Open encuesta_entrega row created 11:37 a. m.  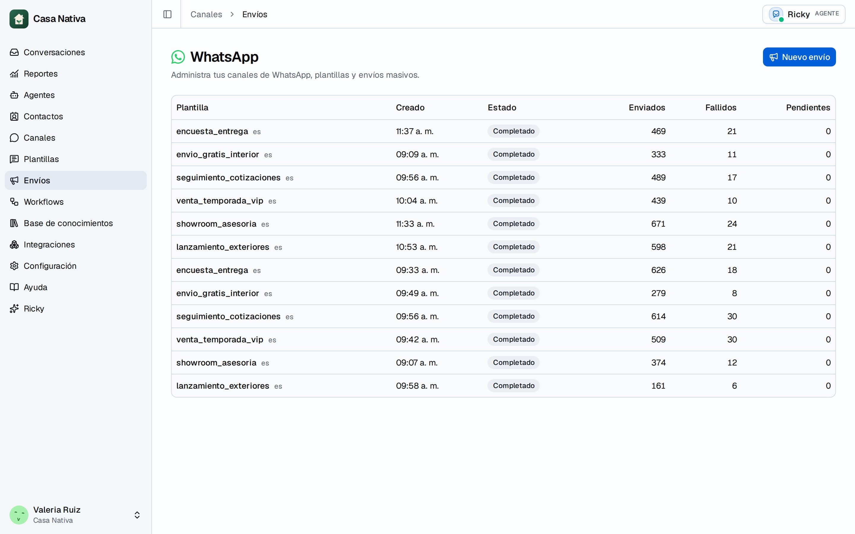503,131
